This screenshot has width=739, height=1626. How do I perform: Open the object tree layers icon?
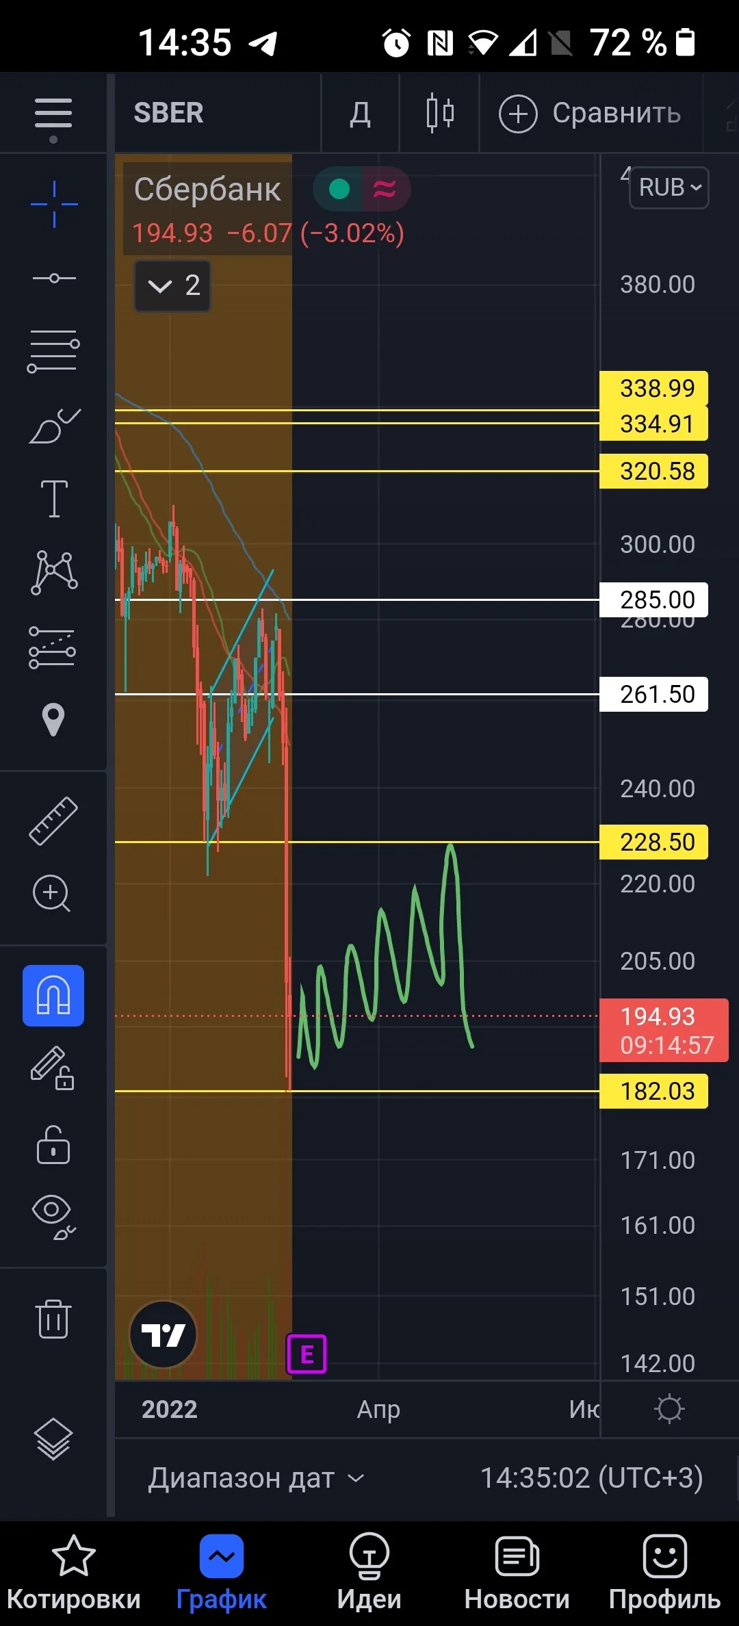tap(53, 1438)
